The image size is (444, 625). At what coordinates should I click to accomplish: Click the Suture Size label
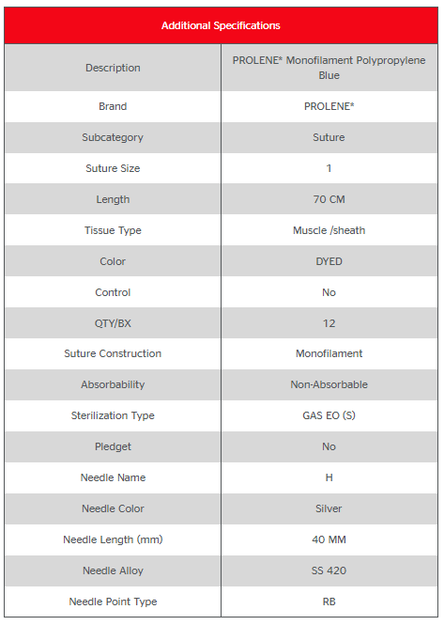click(113, 168)
